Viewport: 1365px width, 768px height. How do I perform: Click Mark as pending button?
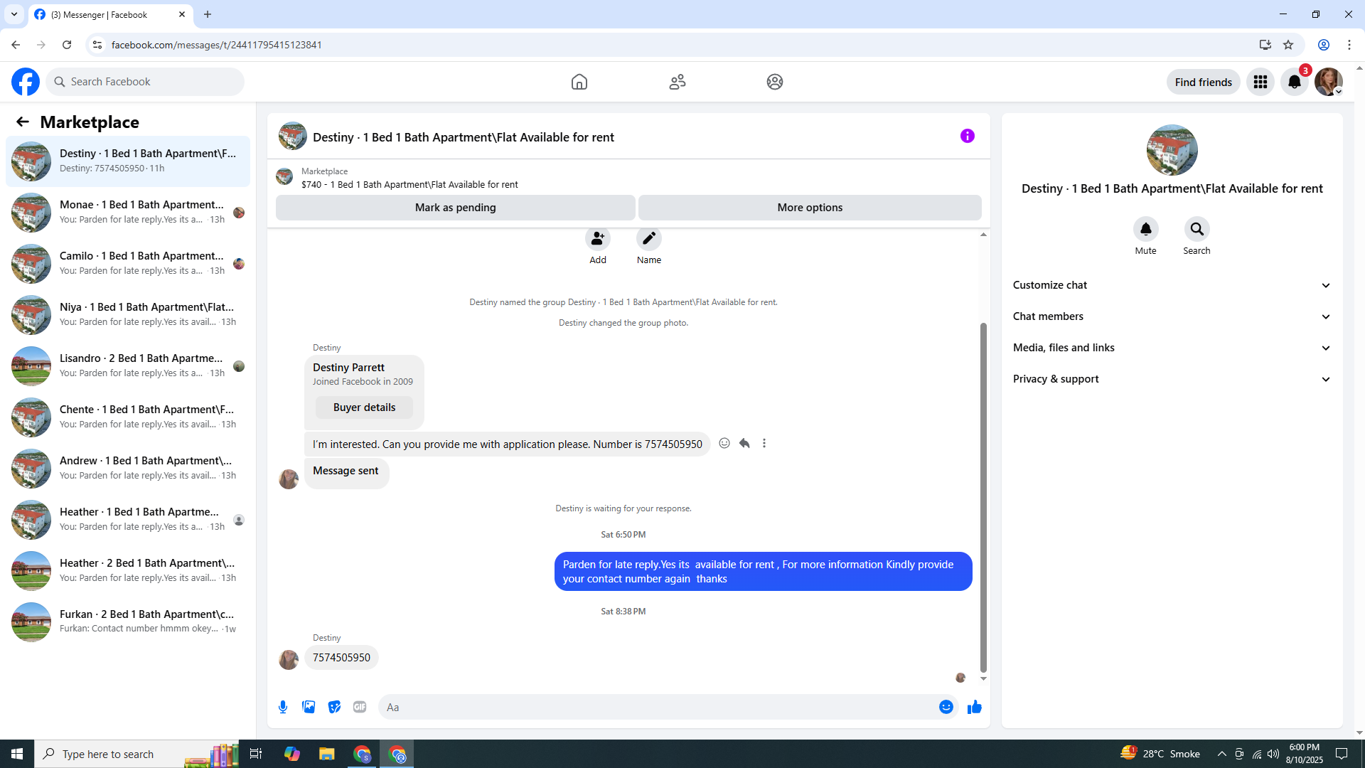pyautogui.click(x=455, y=208)
